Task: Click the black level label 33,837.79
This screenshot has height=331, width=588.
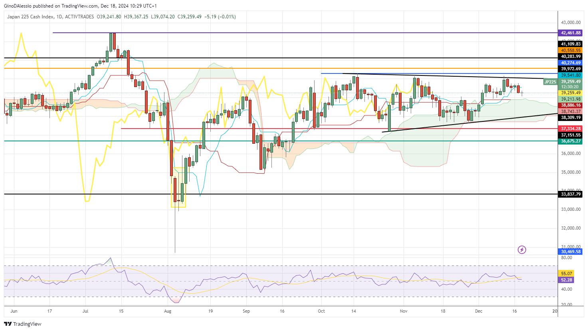Action: 570,194
